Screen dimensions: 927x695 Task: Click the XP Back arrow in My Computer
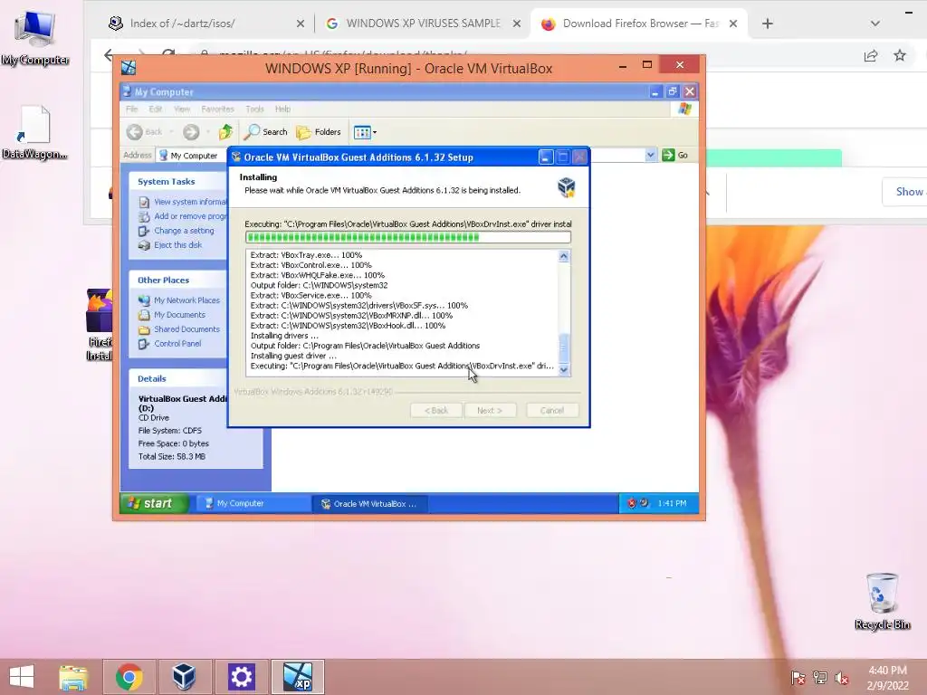coord(135,132)
